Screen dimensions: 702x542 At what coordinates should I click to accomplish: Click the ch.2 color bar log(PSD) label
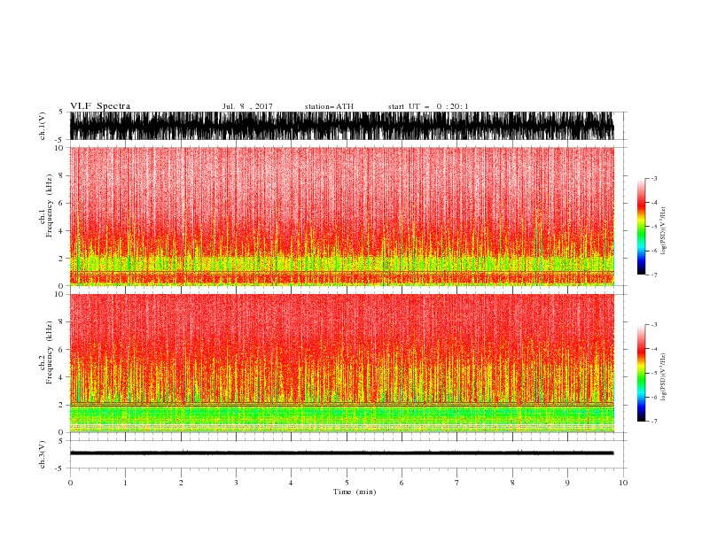[x=664, y=377]
